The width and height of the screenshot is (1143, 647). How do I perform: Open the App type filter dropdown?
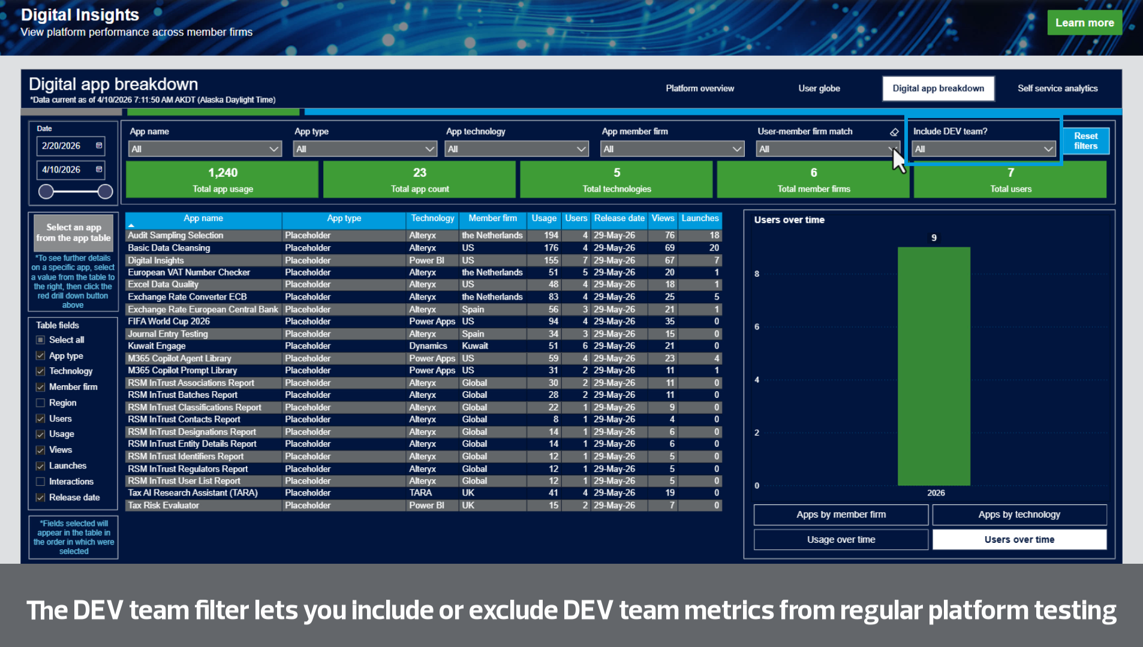click(x=365, y=149)
